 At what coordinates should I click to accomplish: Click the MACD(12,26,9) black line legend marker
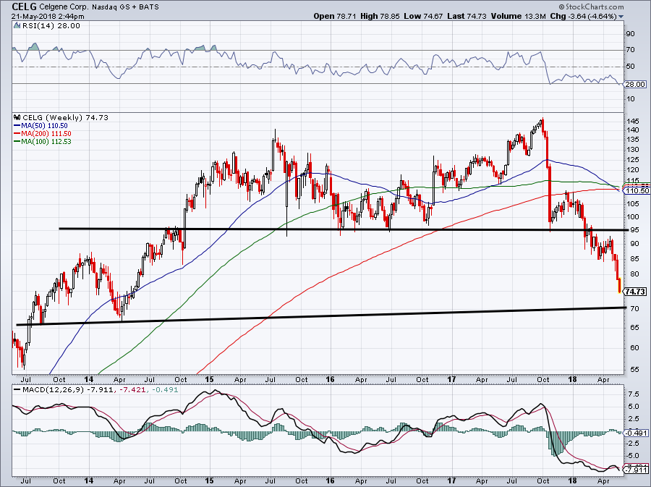pyautogui.click(x=17, y=390)
